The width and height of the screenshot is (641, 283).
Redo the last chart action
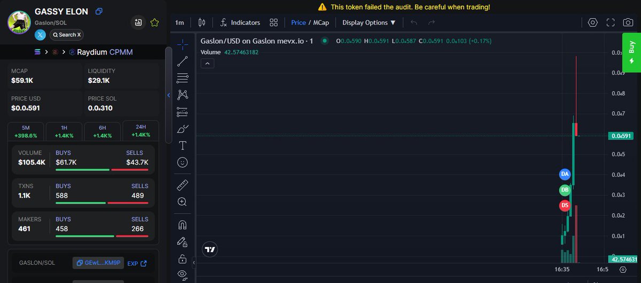pyautogui.click(x=432, y=22)
